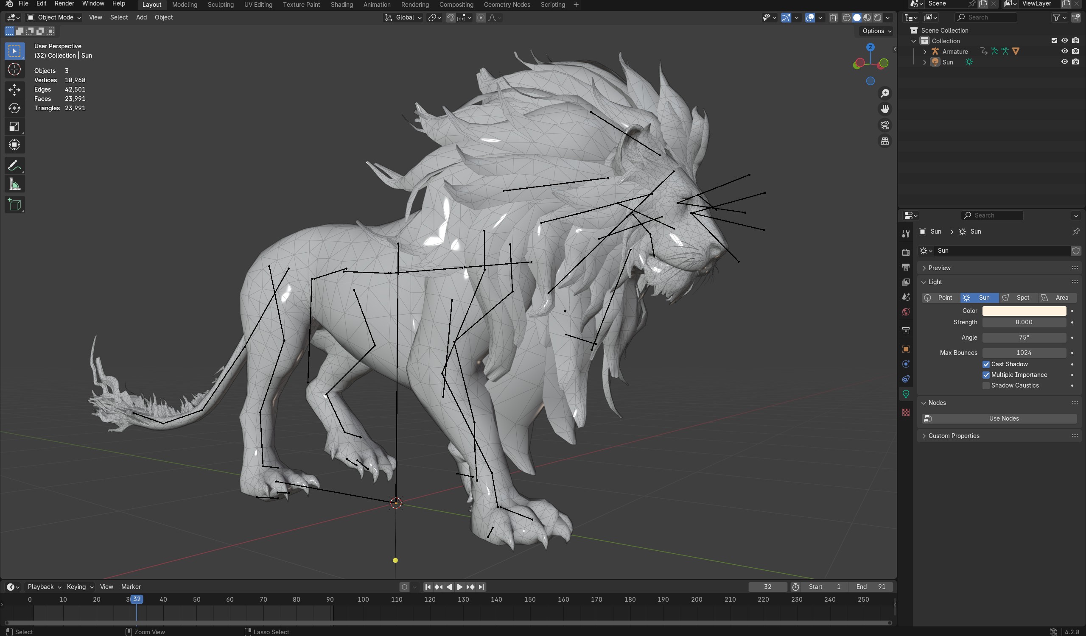Open the light Color swatch
Viewport: 1086px width, 636px height.
(1024, 311)
